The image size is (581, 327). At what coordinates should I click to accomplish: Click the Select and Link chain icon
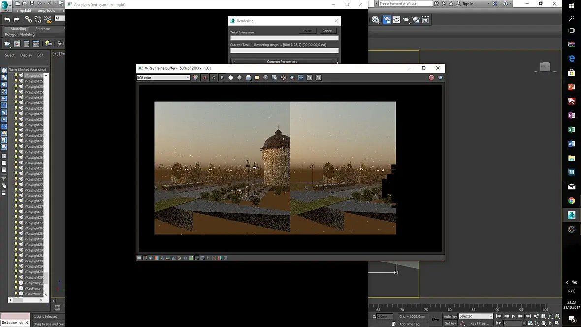pos(28,19)
